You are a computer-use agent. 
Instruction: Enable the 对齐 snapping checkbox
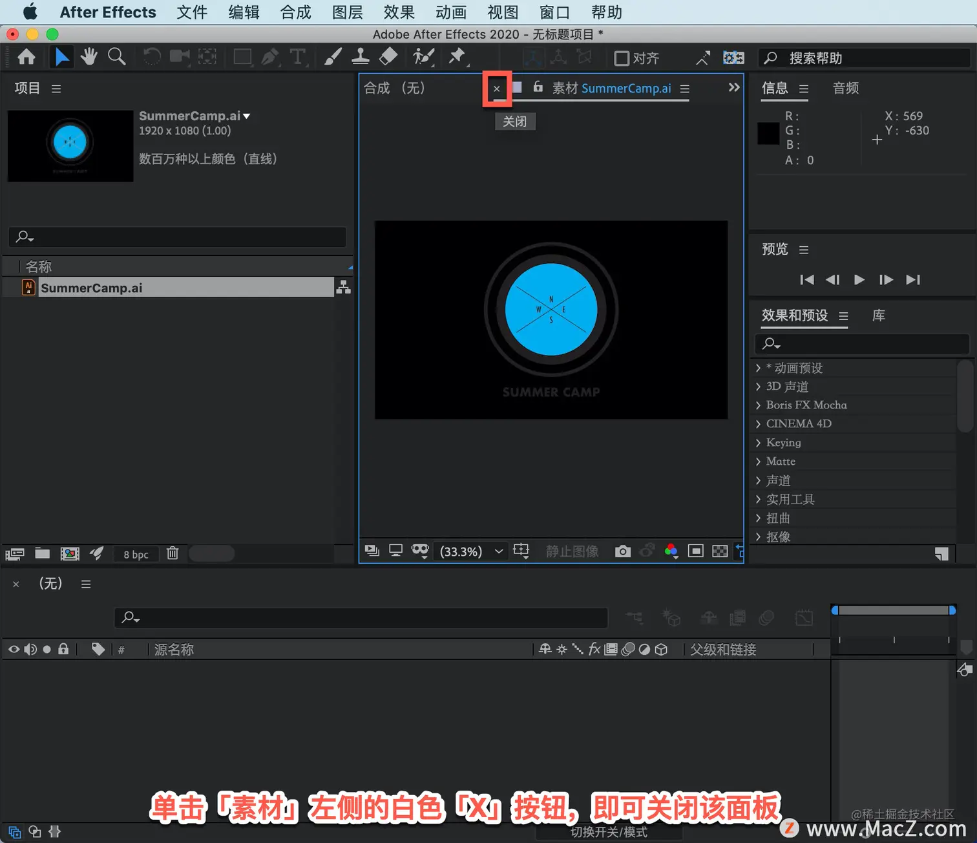[x=622, y=59]
